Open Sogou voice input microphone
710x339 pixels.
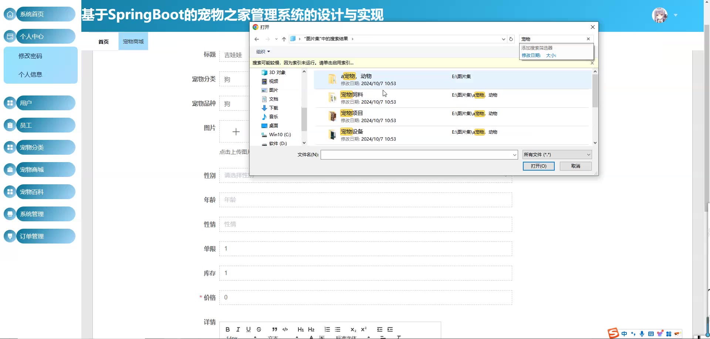pos(642,334)
